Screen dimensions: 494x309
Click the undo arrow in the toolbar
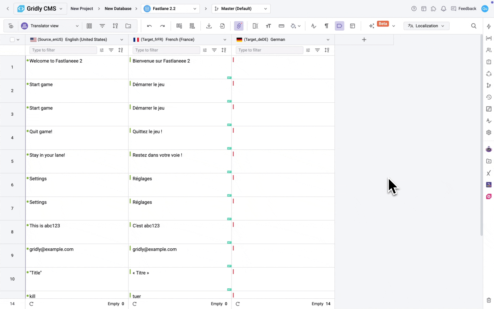click(x=149, y=26)
